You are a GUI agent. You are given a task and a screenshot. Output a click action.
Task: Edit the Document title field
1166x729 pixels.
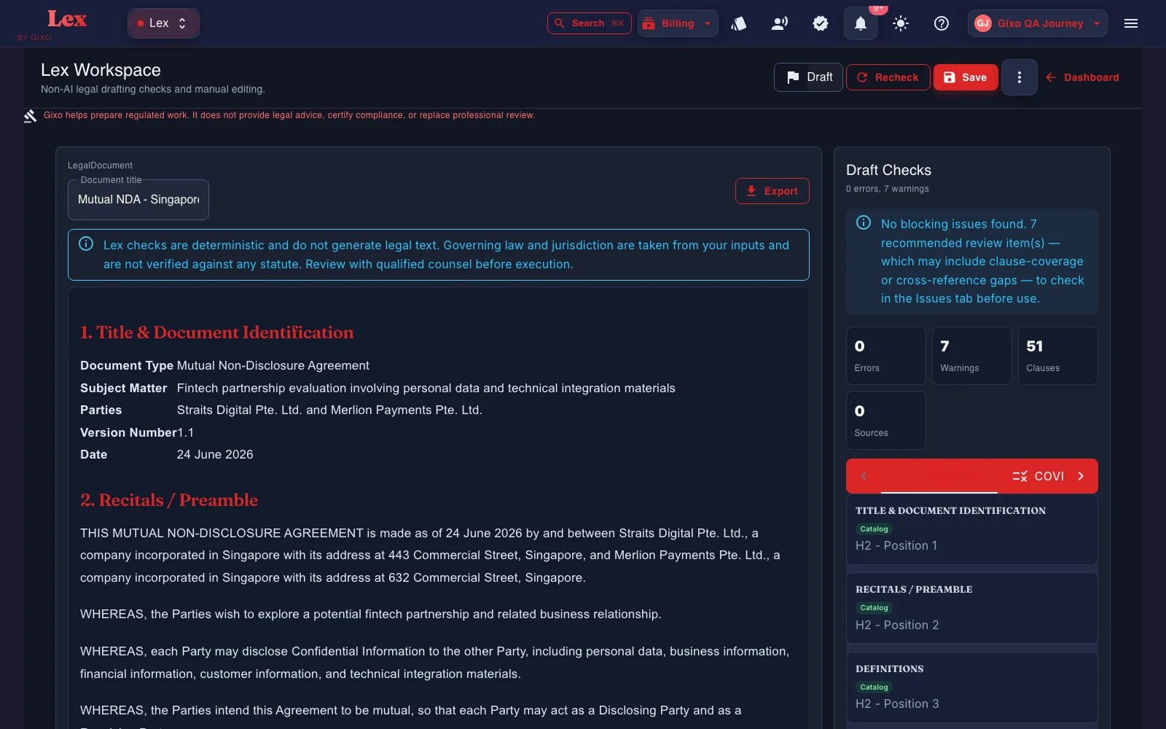pos(138,200)
